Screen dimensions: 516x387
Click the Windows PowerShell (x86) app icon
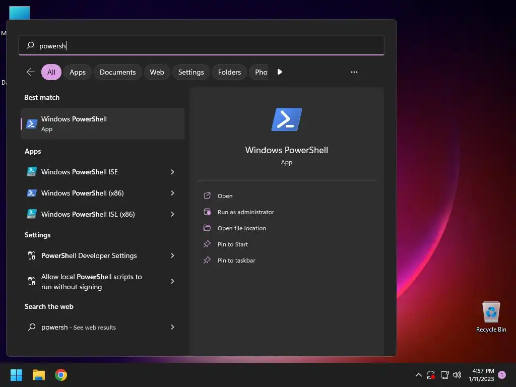pos(32,193)
